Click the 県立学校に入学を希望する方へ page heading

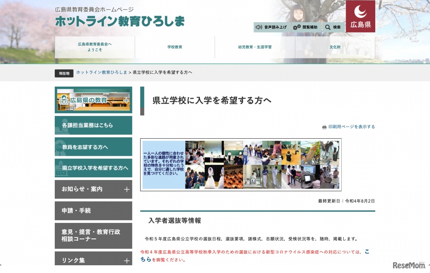tap(212, 101)
